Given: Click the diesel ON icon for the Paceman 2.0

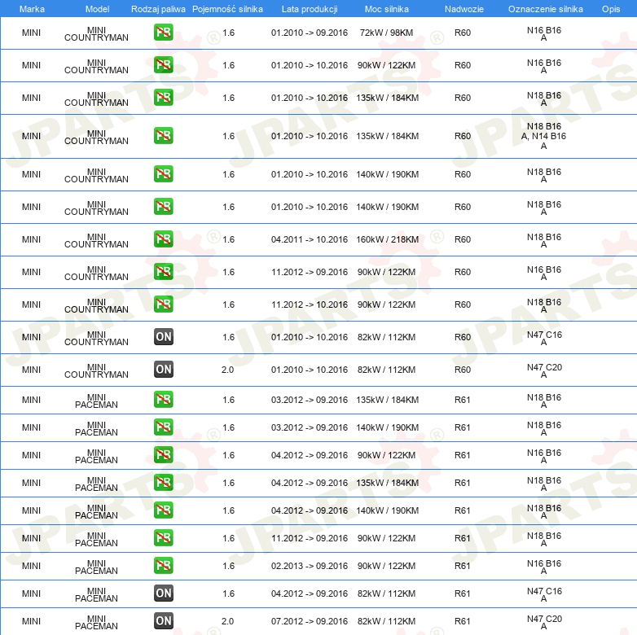Looking at the screenshot, I should (x=163, y=621).
